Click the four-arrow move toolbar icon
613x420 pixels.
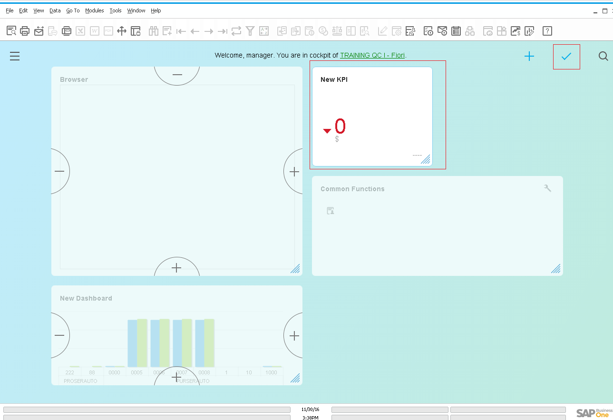(122, 31)
